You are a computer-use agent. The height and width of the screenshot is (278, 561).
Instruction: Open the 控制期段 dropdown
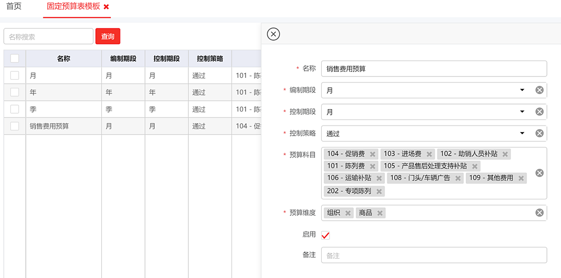pyautogui.click(x=522, y=112)
